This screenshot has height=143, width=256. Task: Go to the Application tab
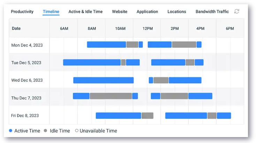[147, 11]
